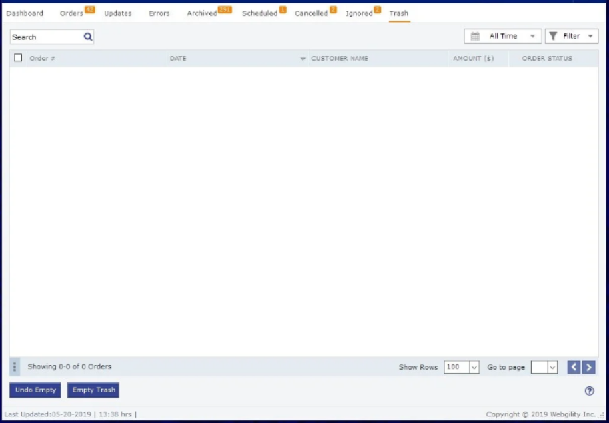Switch to the Dashboard tab
This screenshot has height=423, width=609.
pos(25,13)
